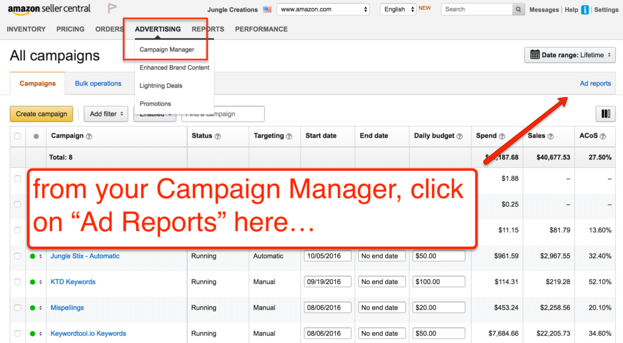Image resolution: width=623 pixels, height=343 pixels.
Task: Check the Keywordtool.io Keywords row checkbox
Action: (x=18, y=333)
